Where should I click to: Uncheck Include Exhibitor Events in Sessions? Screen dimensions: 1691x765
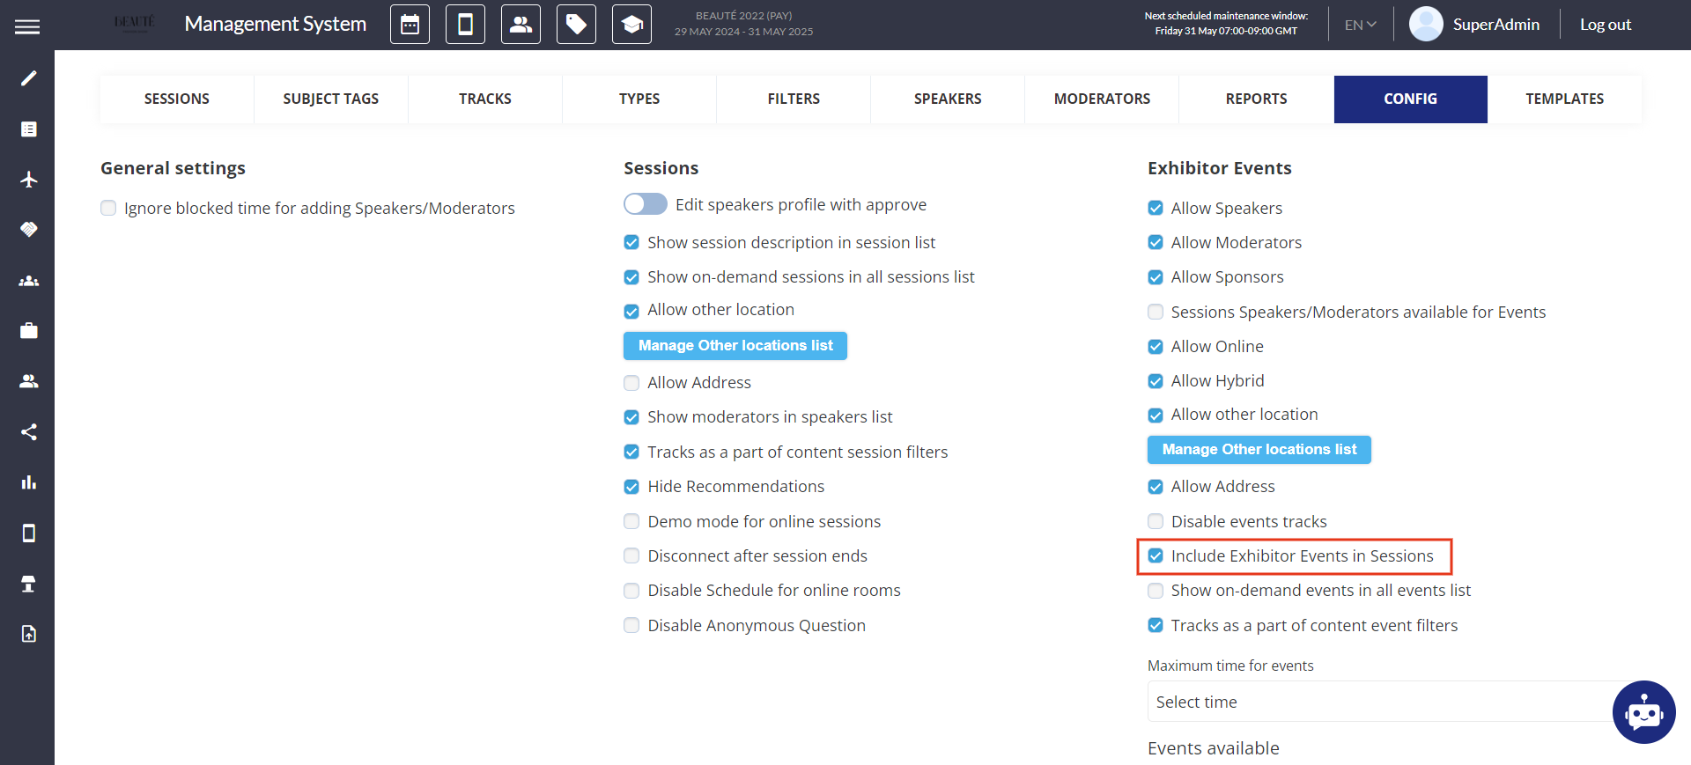point(1156,556)
